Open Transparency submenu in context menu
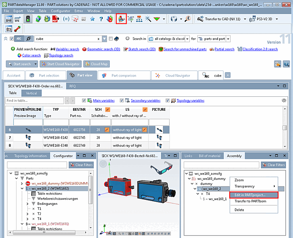This screenshot has width=293, height=238. (254, 186)
